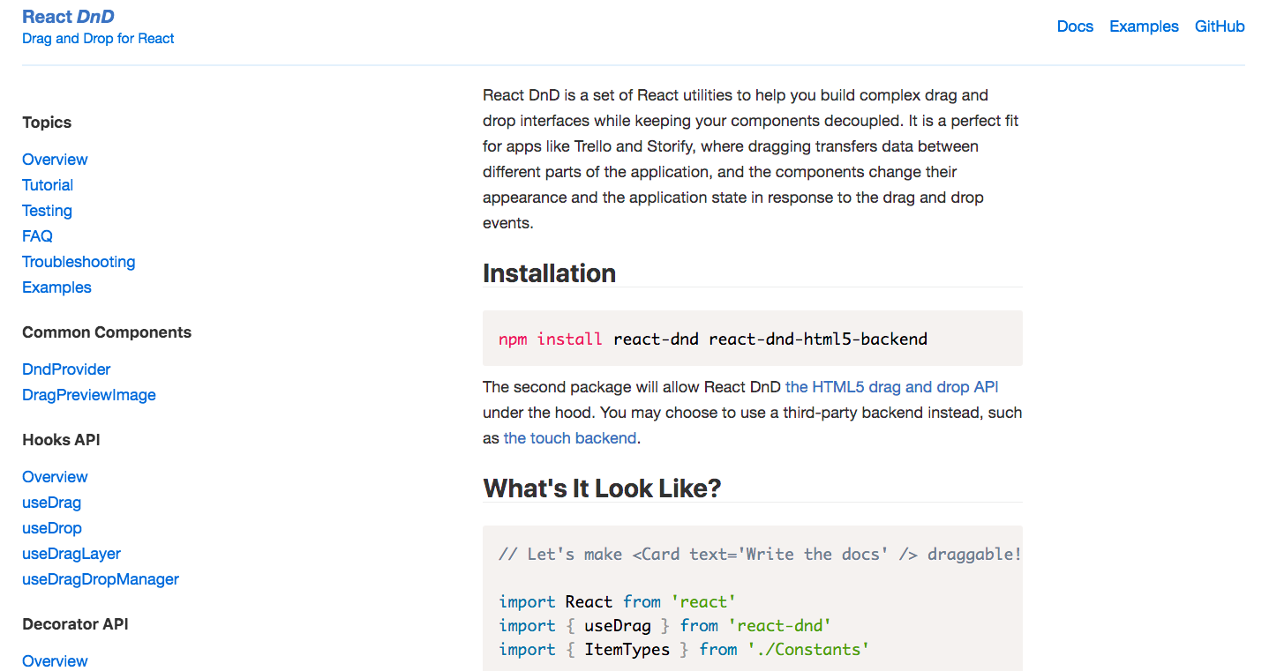Open the DndProvider component docs
The width and height of the screenshot is (1269, 671).
point(66,369)
